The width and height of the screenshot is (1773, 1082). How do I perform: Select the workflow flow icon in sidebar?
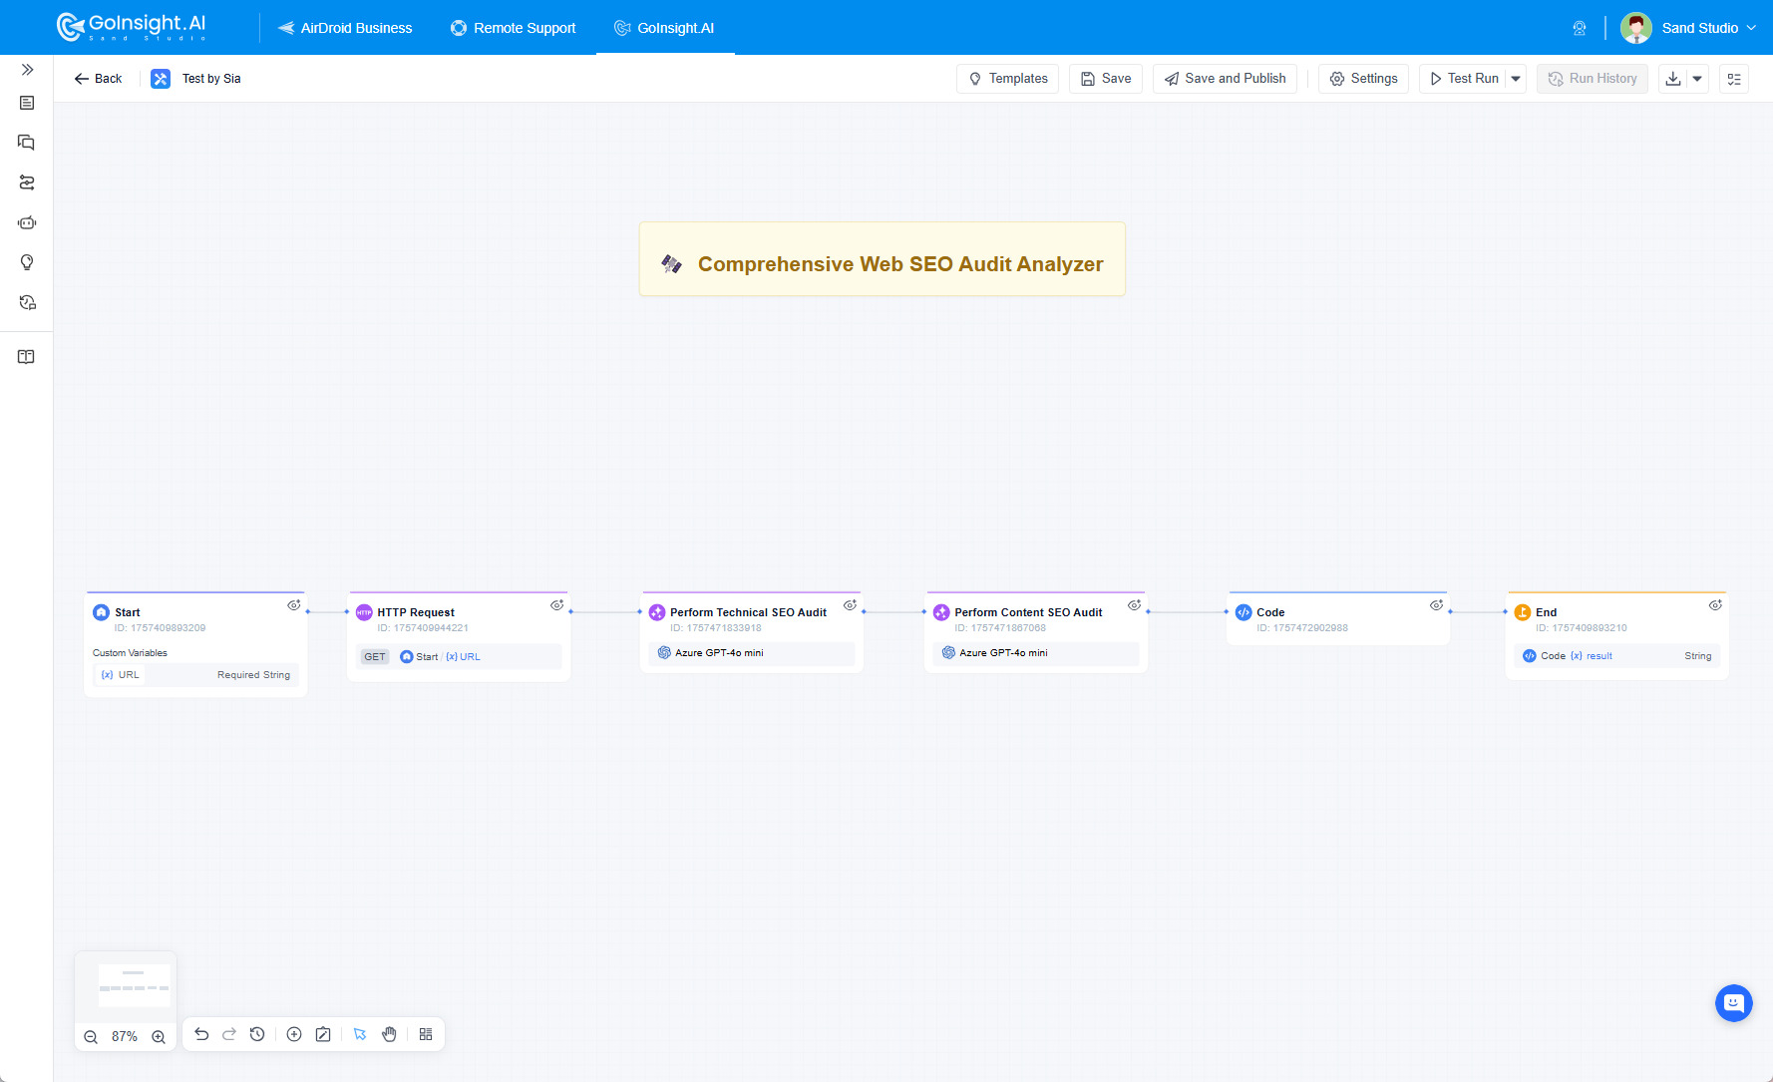[27, 182]
